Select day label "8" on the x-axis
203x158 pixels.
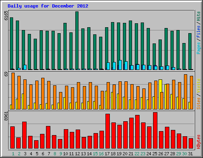pos(55,154)
